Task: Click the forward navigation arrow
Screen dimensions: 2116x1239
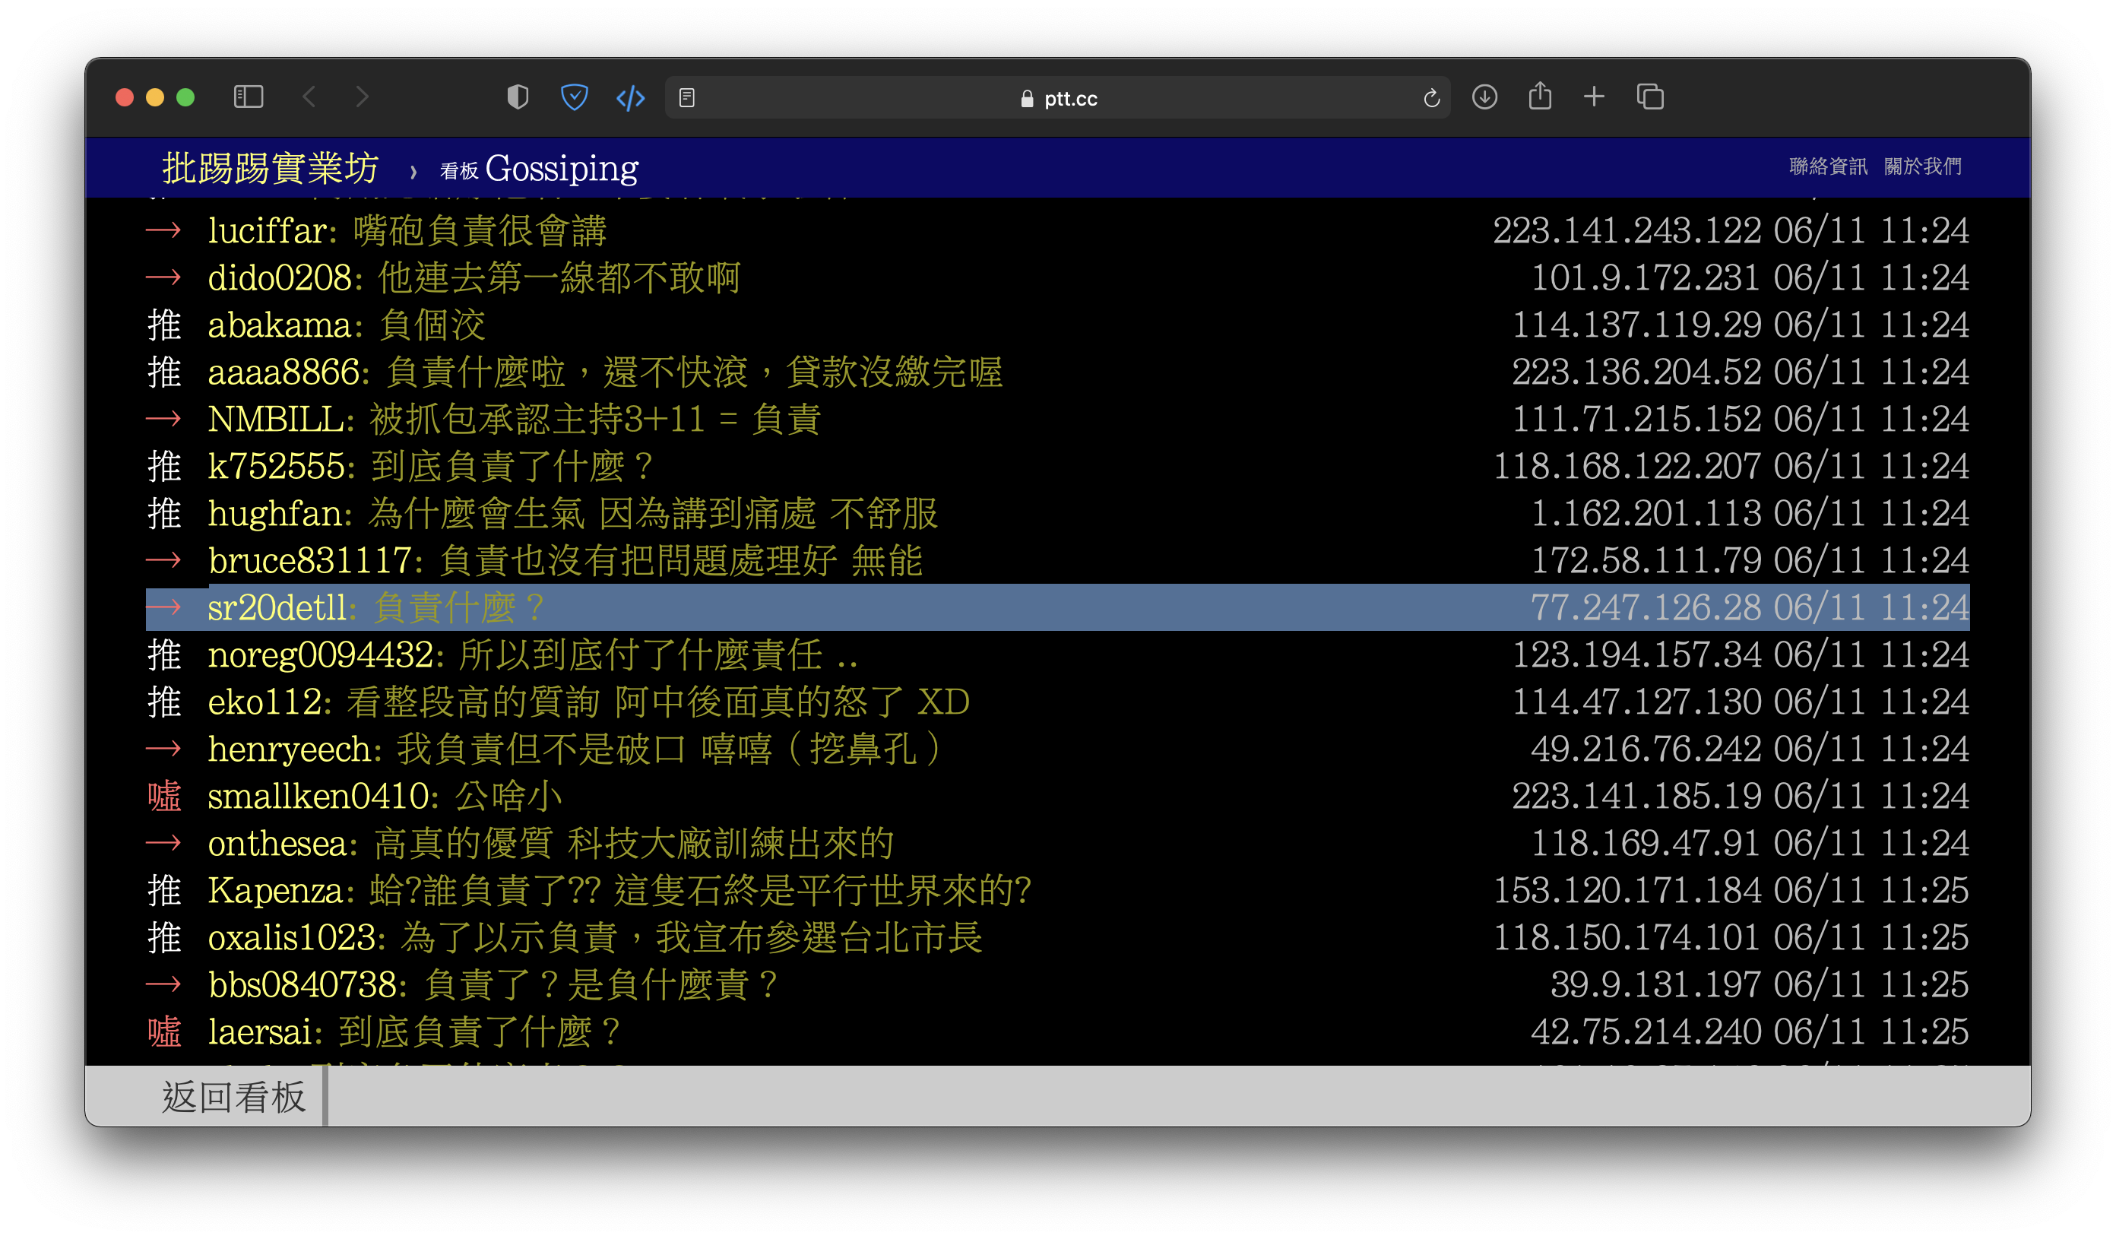Action: coord(362,97)
